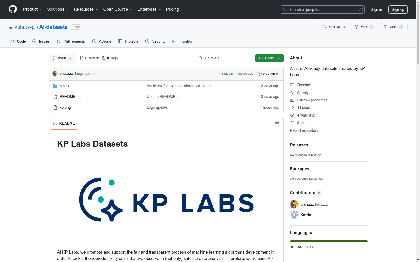Open the kplabs-pl organization link
420x262 pixels.
tap(25, 27)
